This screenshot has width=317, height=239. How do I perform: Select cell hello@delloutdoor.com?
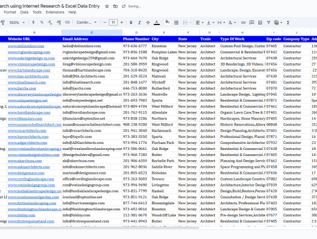click(x=92, y=46)
